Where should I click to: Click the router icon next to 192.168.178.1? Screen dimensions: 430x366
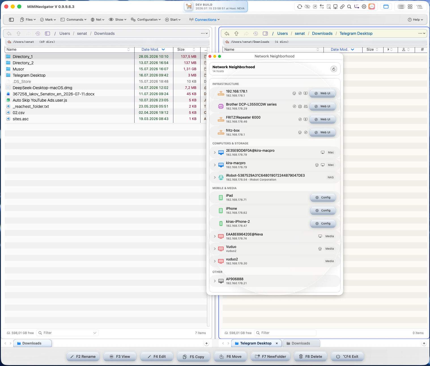point(221,93)
